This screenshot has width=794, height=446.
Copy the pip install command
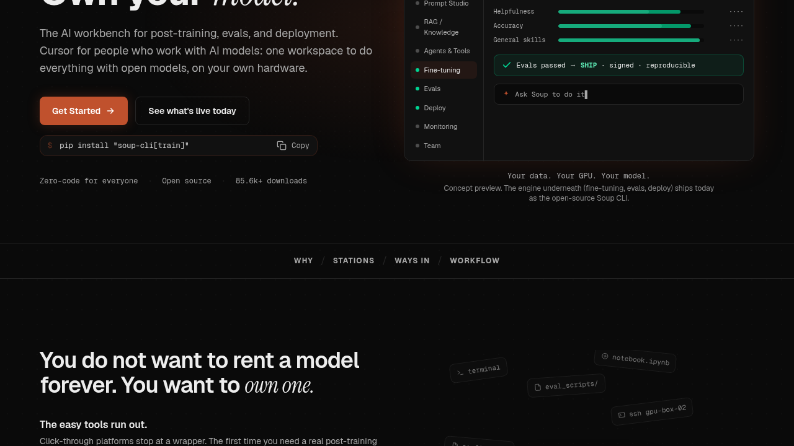pyautogui.click(x=293, y=146)
